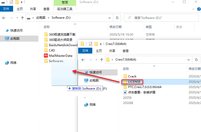This screenshot has height=132, width=201.
Task: Click new folder icon in Software (D:) quick access toolbar
Action: click(x=17, y=2)
